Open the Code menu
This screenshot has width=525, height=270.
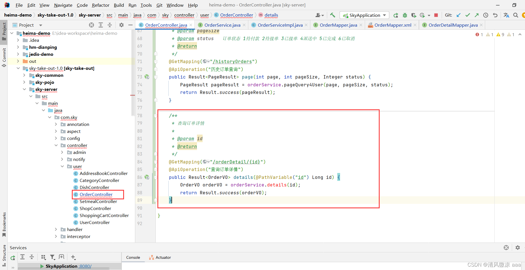pos(82,5)
